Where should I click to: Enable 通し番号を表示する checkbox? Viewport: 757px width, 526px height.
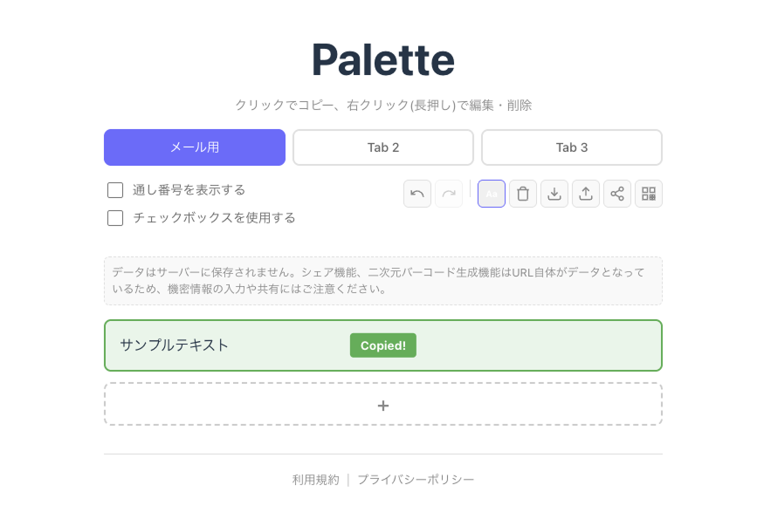(114, 189)
